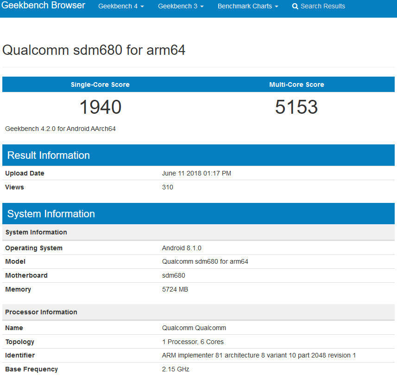Click the Single-Core Score header
397x377 pixels.
point(100,84)
